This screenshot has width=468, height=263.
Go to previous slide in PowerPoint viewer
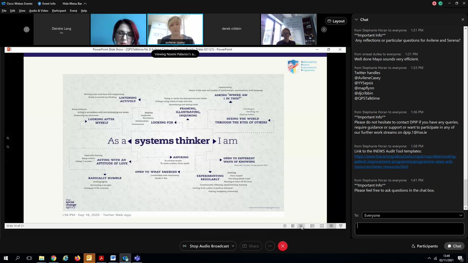tap(285, 226)
